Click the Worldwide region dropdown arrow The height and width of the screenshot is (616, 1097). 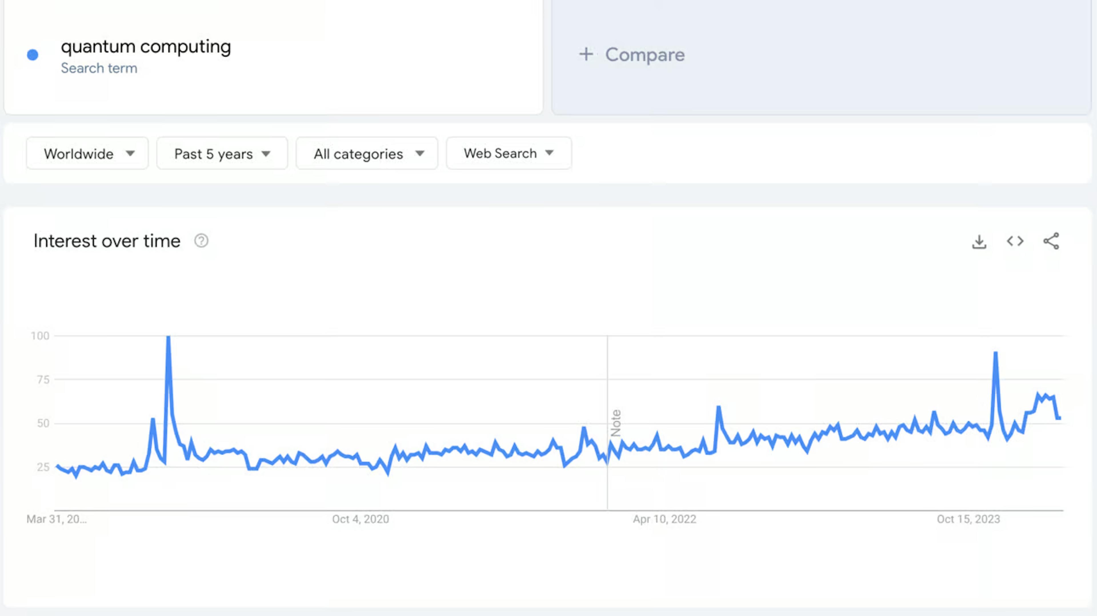point(130,154)
